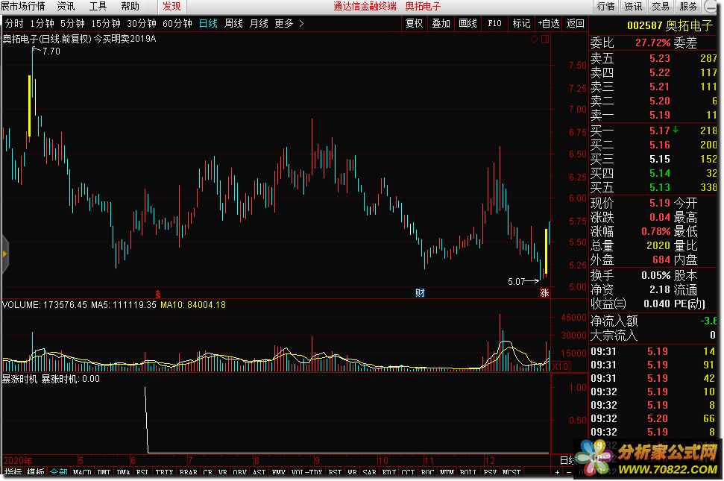Select the 30分钟 timeframe
Viewport: 724px width, 481px height.
(x=141, y=23)
